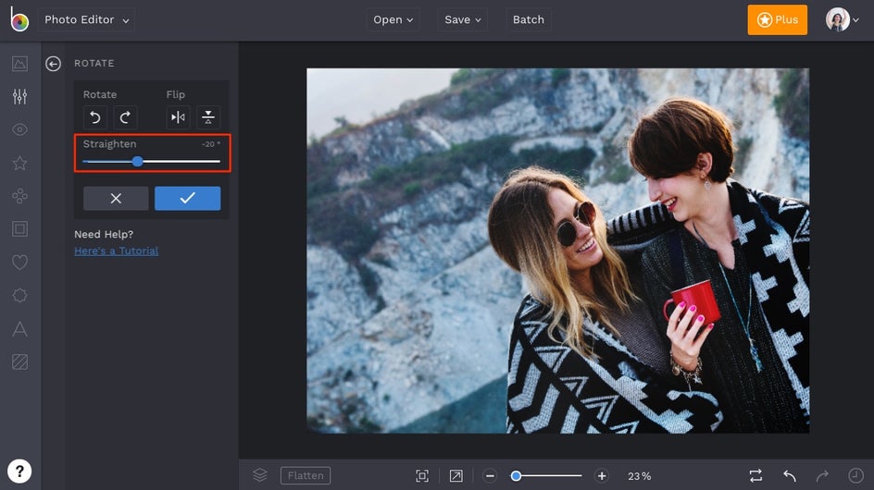Open the Open menu
This screenshot has width=874, height=490.
coord(393,20)
